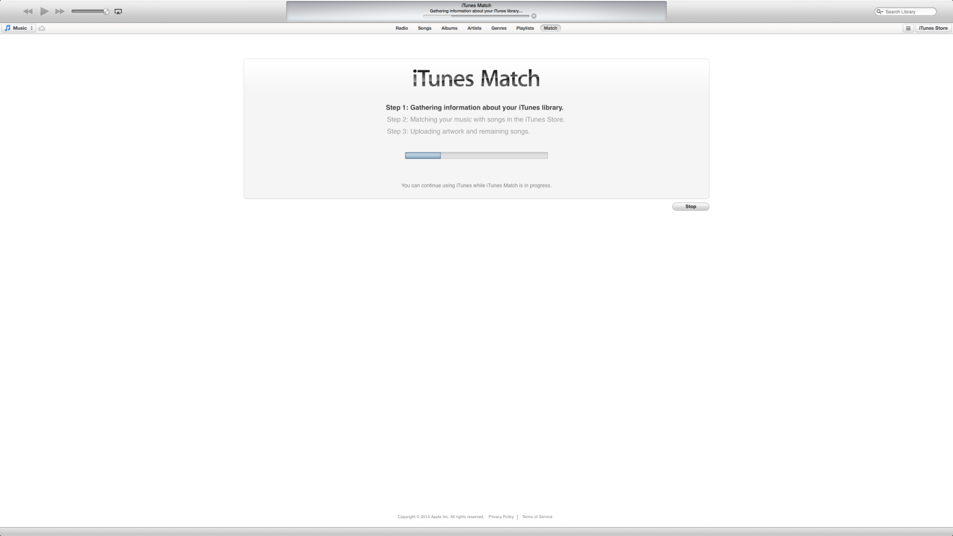953x536 pixels.
Task: Go to the iTunes Store
Action: pos(933,28)
